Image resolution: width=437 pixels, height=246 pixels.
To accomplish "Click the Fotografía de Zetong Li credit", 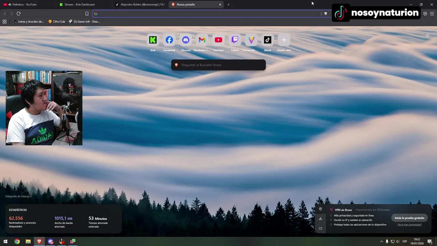I will click(x=18, y=196).
